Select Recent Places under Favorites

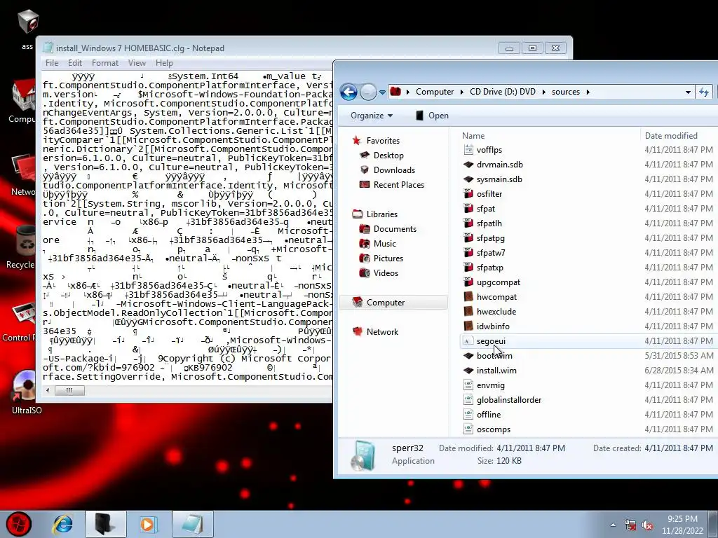(398, 185)
